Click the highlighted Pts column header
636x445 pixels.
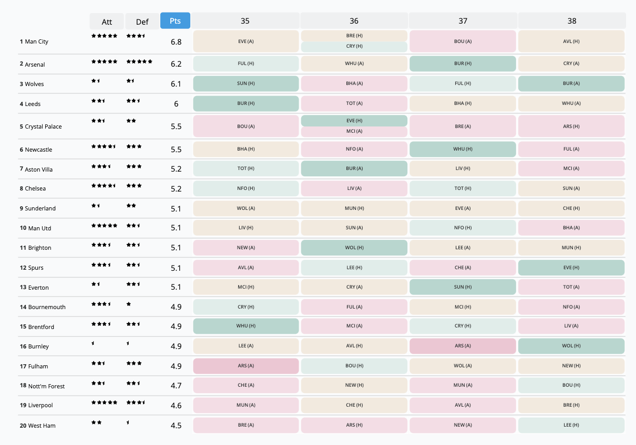coord(176,20)
